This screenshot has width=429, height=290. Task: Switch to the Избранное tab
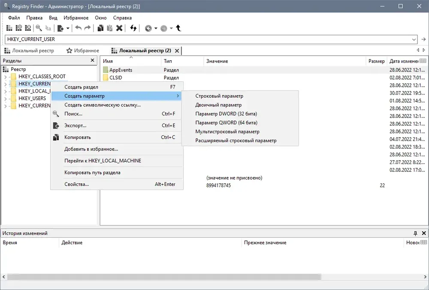point(83,51)
